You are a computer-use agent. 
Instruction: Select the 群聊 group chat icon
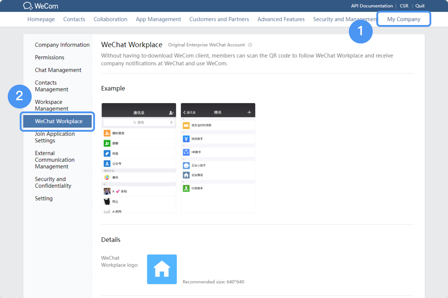(x=107, y=143)
